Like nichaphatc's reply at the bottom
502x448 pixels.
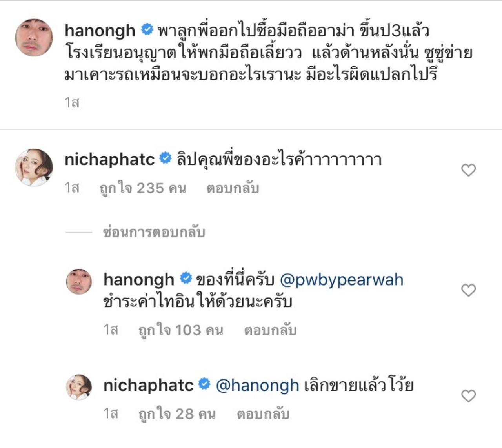pyautogui.click(x=468, y=396)
